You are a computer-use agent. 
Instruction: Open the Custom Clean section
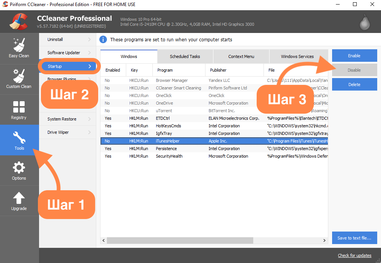tap(19, 79)
